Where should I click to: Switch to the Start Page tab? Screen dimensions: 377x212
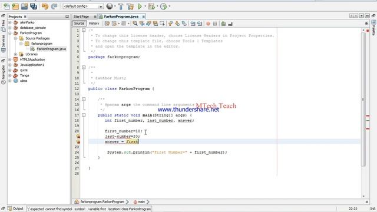click(81, 16)
